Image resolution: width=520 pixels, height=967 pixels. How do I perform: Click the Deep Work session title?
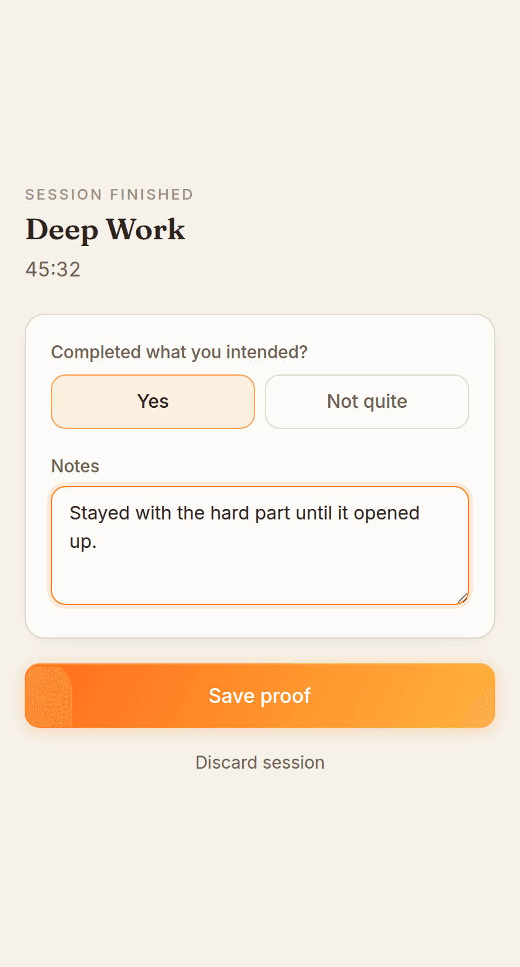point(105,230)
